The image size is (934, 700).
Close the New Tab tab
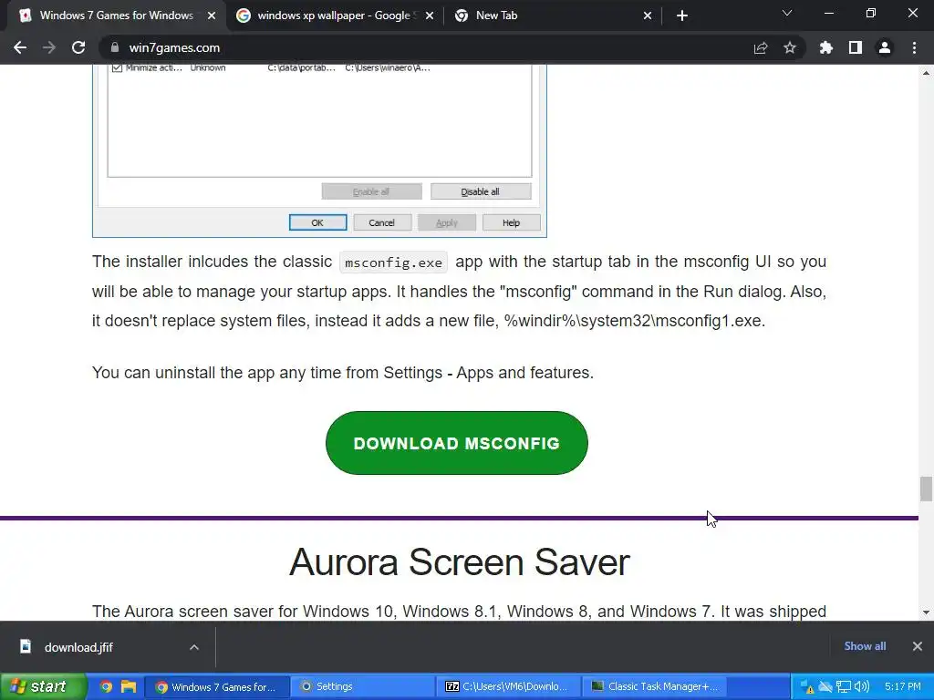648,15
